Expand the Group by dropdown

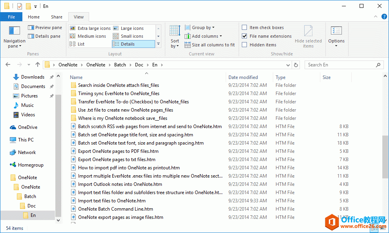[x=200, y=27]
